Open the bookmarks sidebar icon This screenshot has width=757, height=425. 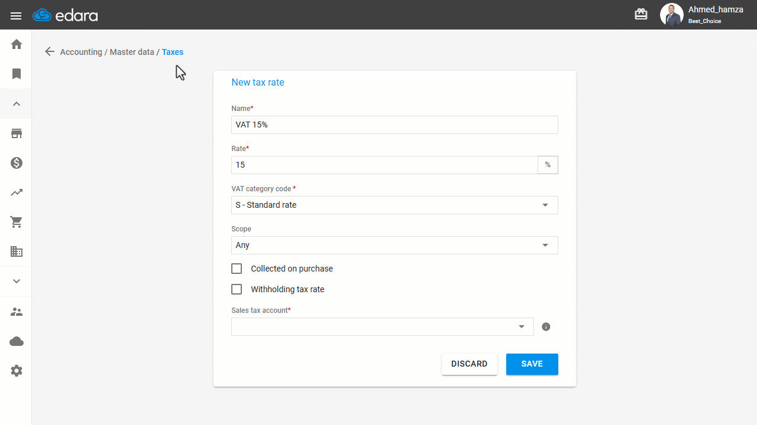[17, 74]
